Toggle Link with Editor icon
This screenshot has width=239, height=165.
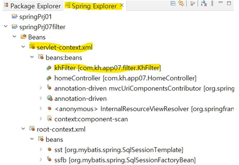tap(181, 3)
